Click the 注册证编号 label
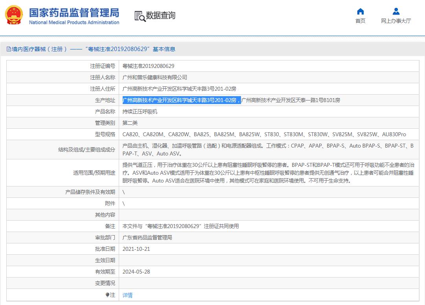Screen dimensions: 425x305 [103, 66]
